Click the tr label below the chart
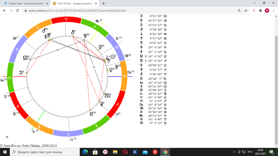 pyautogui.click(x=7, y=137)
